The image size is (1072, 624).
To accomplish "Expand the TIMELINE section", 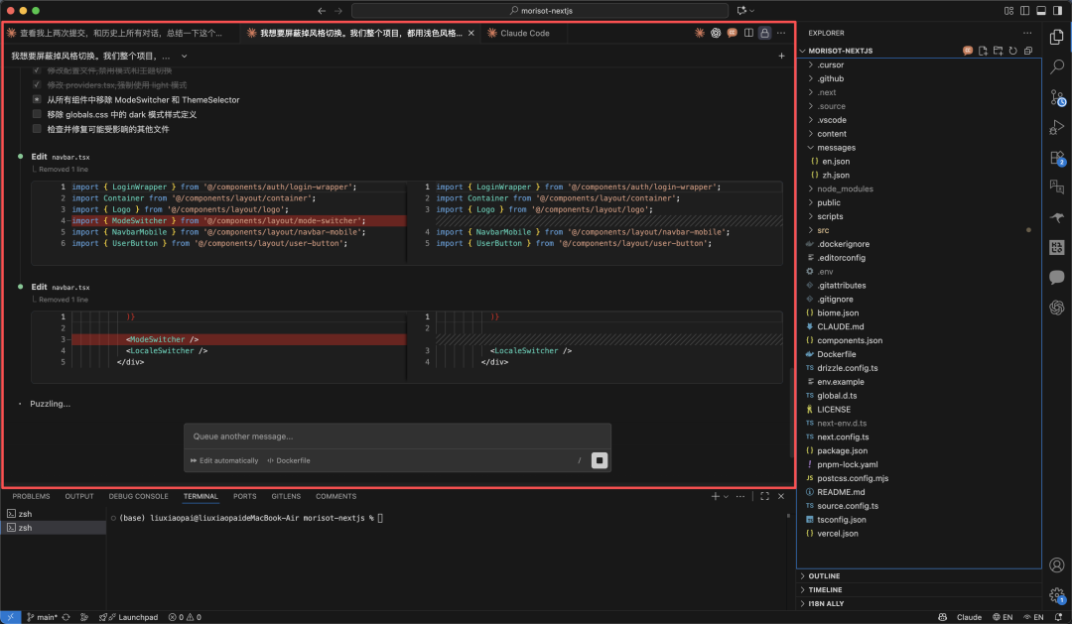I will click(825, 590).
